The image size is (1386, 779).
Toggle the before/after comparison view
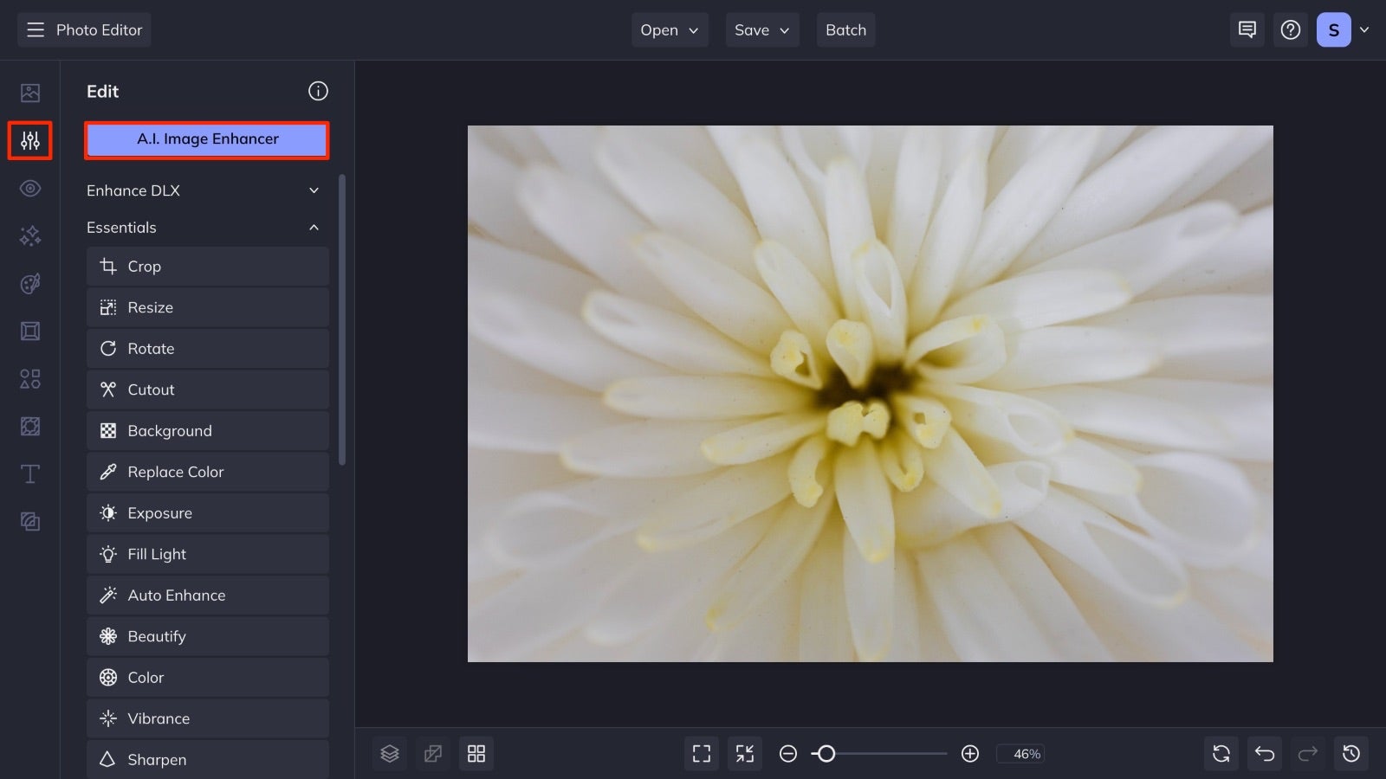432,753
